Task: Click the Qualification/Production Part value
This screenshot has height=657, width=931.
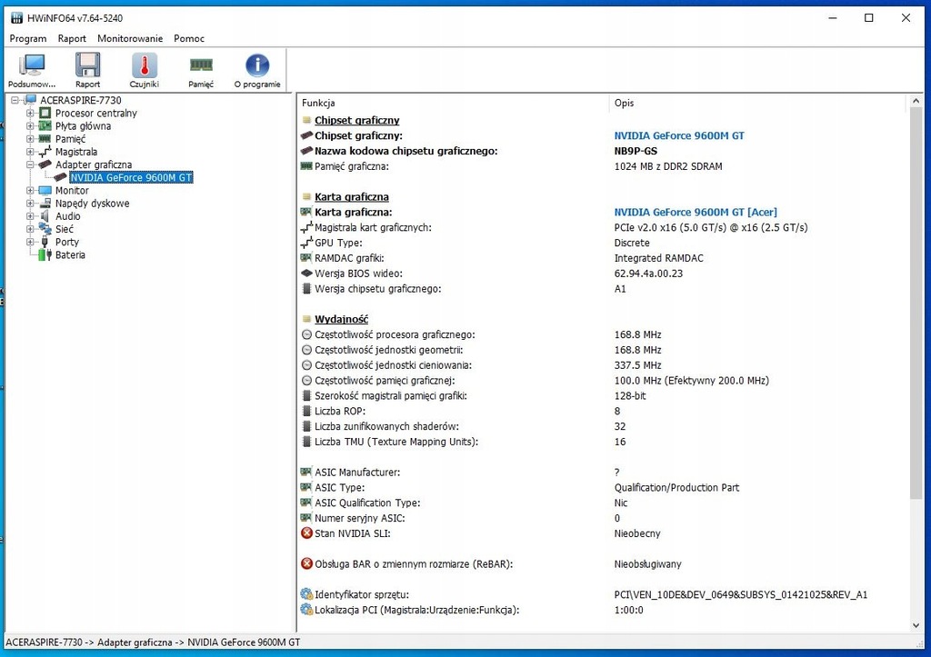Action: click(x=676, y=487)
